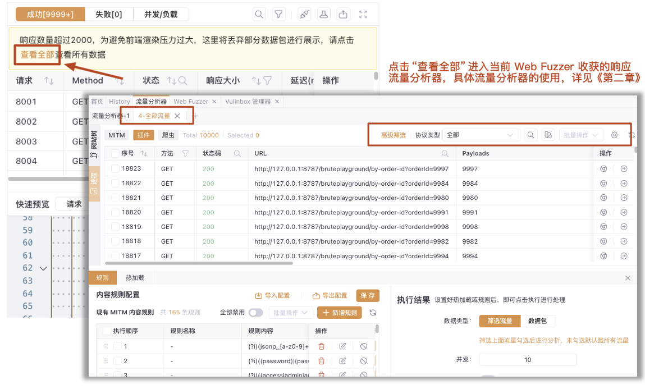Close the rules panel with X

(x=628, y=278)
